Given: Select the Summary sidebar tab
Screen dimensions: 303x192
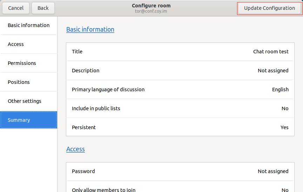Looking at the screenshot, I should point(28,120).
